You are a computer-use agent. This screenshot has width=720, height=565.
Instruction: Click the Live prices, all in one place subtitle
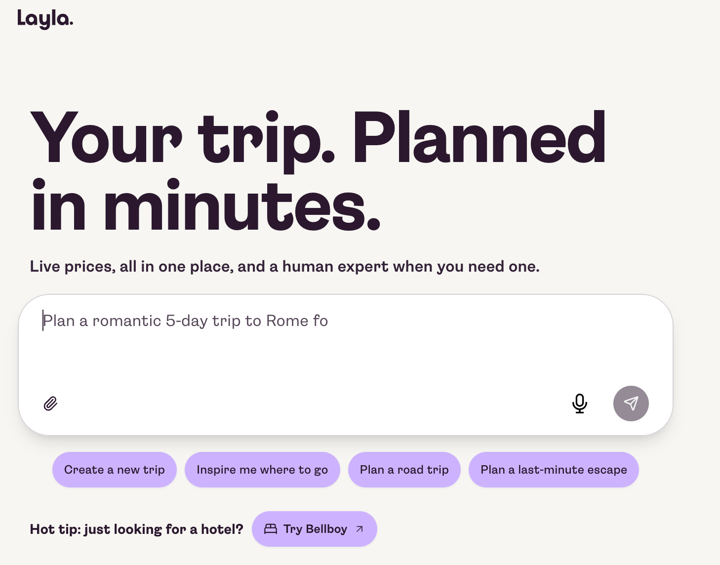click(285, 267)
